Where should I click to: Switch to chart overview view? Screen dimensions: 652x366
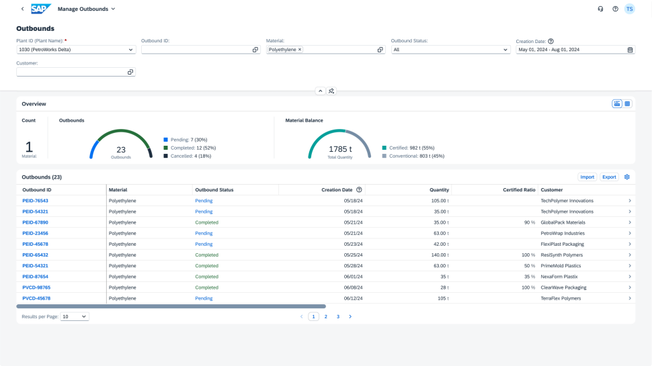[617, 103]
